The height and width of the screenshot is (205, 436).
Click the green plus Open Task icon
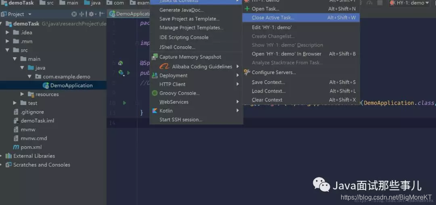coord(246,9)
